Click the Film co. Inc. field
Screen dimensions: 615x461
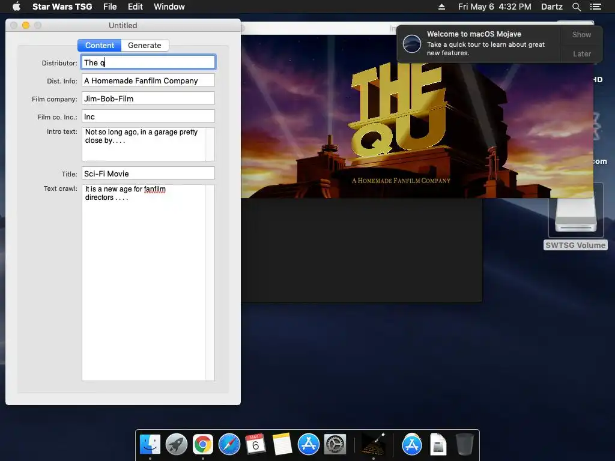point(148,116)
